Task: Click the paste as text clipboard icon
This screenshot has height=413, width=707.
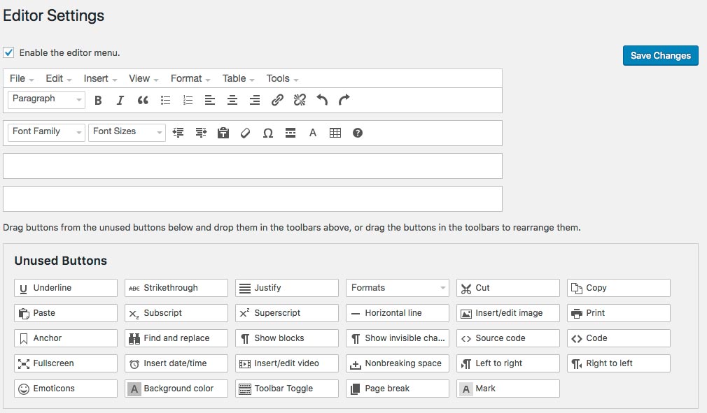Action: pos(223,133)
